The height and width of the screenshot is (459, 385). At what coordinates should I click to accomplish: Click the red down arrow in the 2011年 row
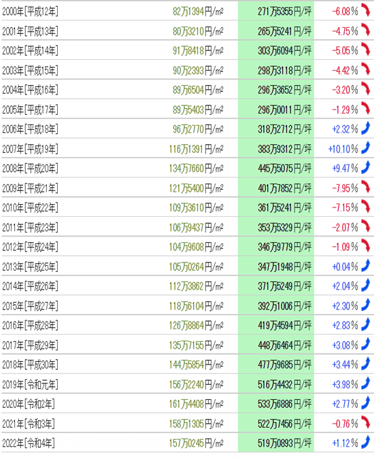click(365, 226)
